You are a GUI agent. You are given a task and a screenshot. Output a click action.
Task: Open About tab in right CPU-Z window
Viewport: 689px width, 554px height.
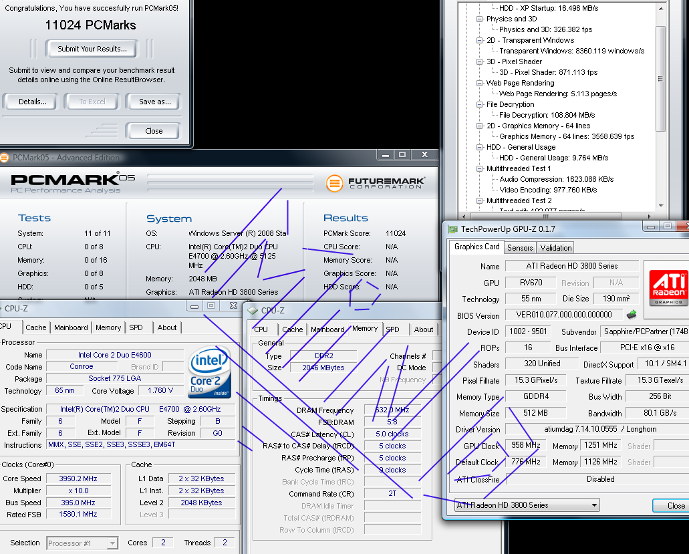(x=423, y=329)
